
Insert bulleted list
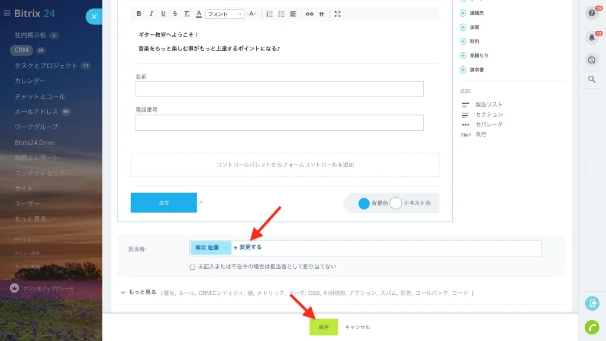[281, 14]
